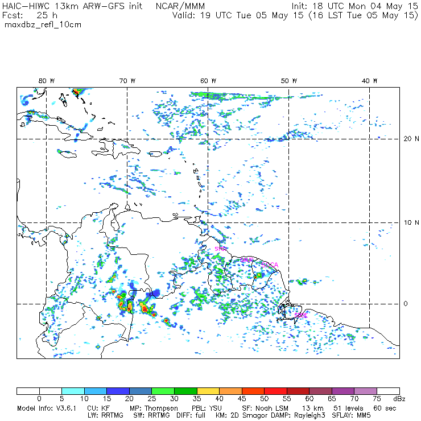Select the 25-30 dBZ light green swatch

click(163, 391)
